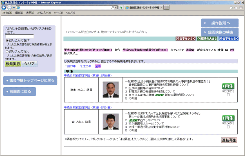
Task: Return via 議会中継トップページに戻る button
Action: (x=30, y=81)
